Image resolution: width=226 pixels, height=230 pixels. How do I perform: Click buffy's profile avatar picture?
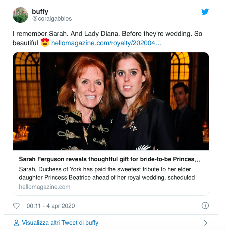(x=21, y=15)
